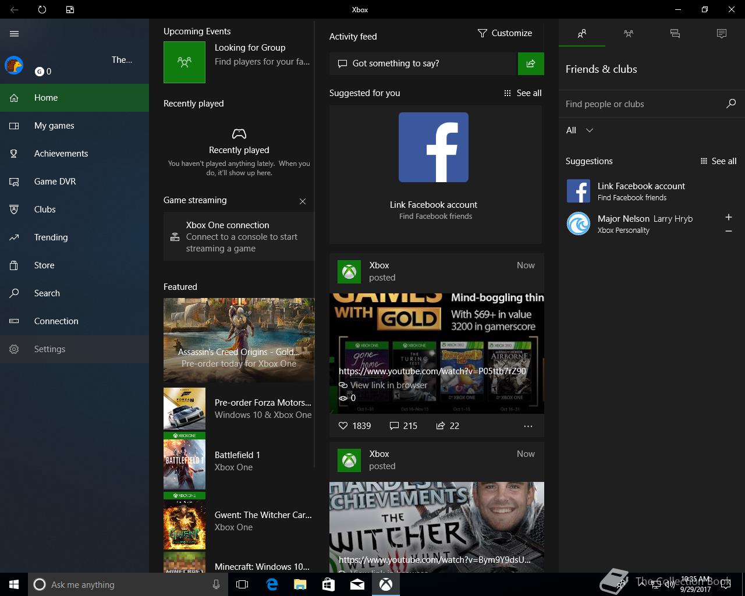Image resolution: width=745 pixels, height=596 pixels.
Task: Open Windows Store from the taskbar
Action: click(x=328, y=584)
